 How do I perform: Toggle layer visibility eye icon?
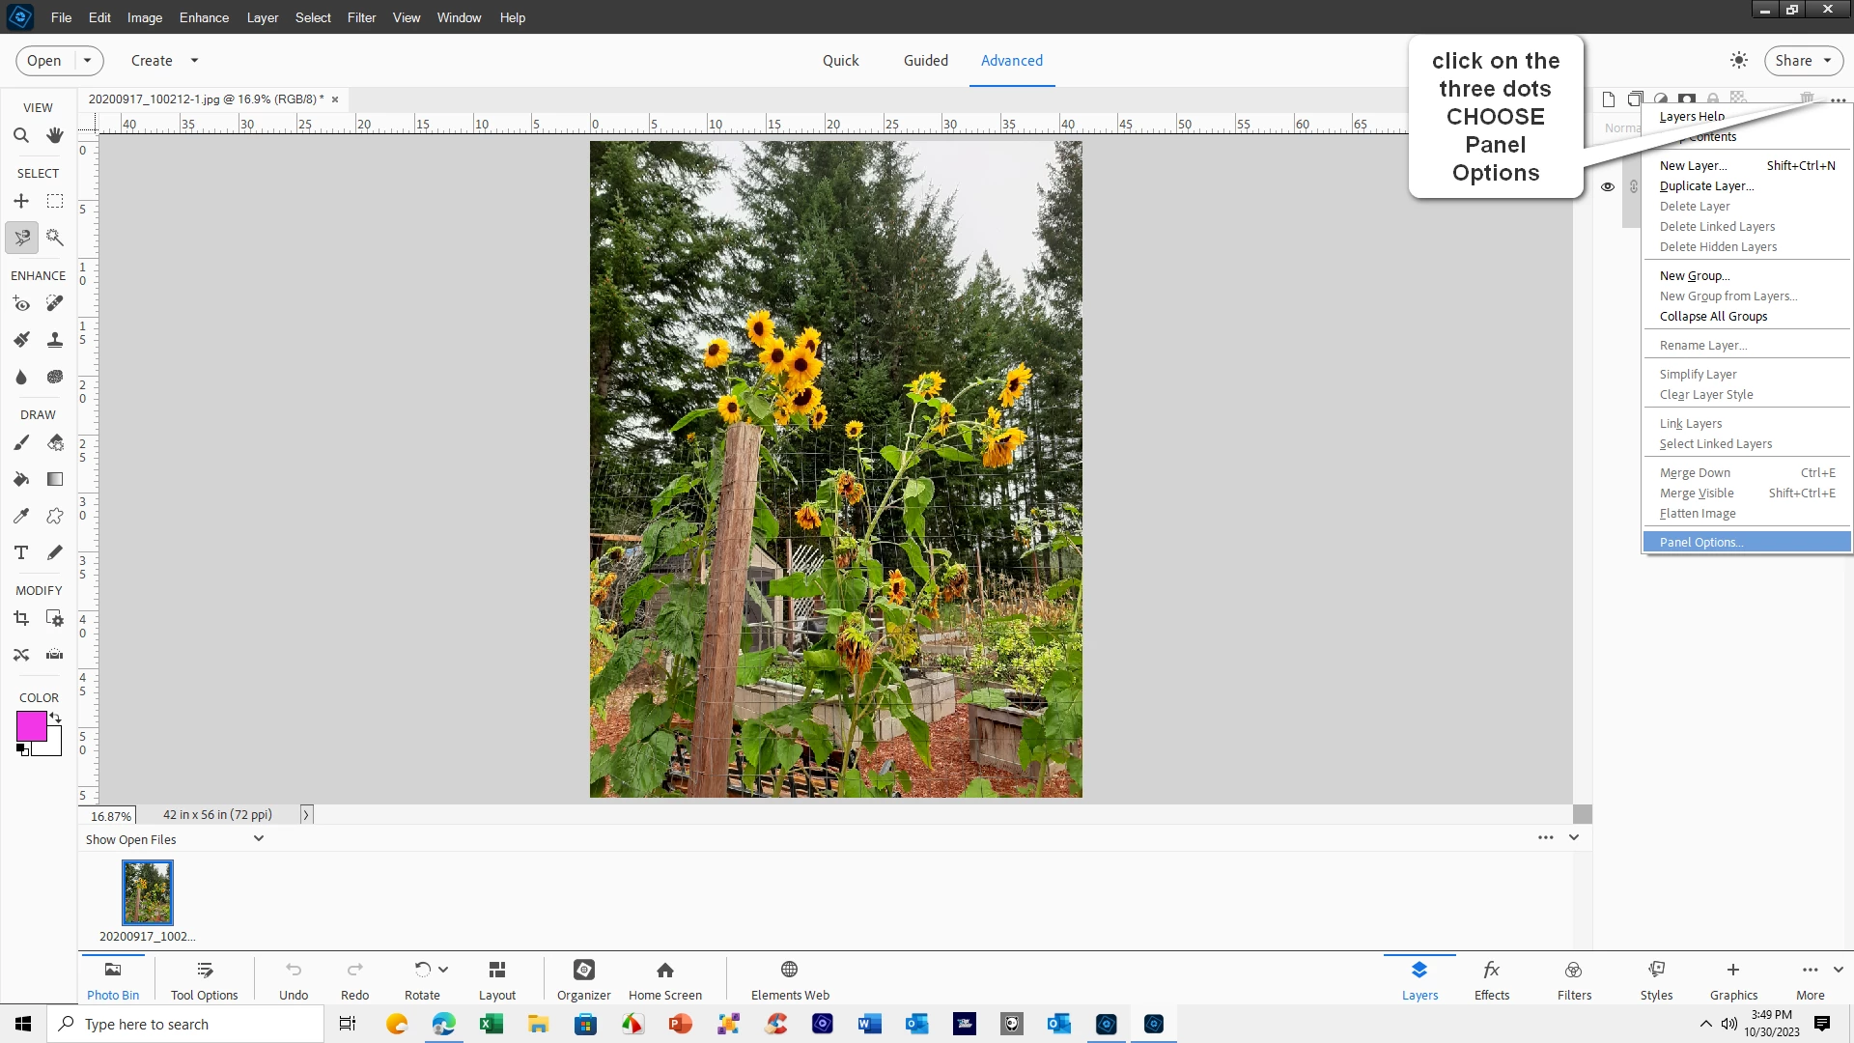1608,187
